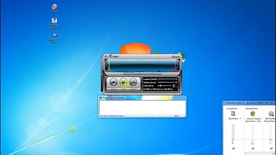
Task: Toggle the upper fade checkbox beside Fade slider
Action: [174, 85]
